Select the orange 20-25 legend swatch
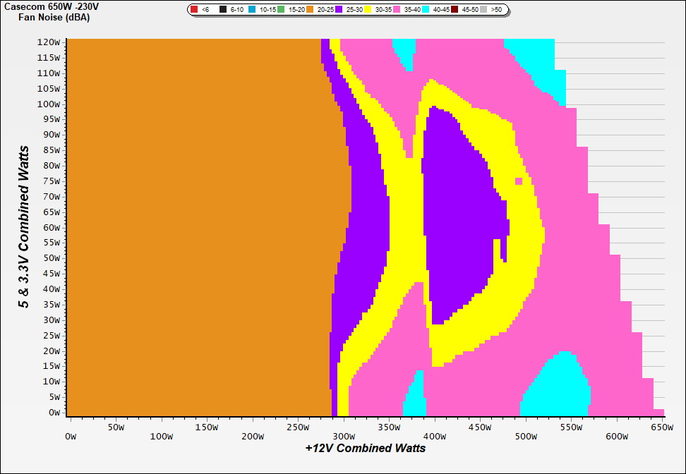Image resolution: width=686 pixels, height=474 pixels. pos(311,10)
